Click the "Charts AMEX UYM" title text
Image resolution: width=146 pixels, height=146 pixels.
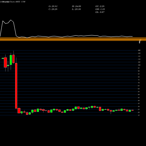[x=18, y=2]
